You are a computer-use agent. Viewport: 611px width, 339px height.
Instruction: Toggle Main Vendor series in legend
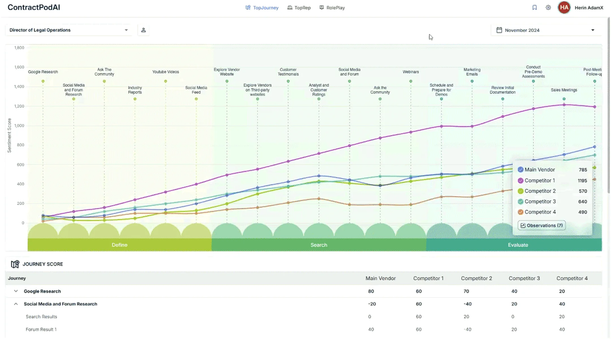click(x=520, y=170)
